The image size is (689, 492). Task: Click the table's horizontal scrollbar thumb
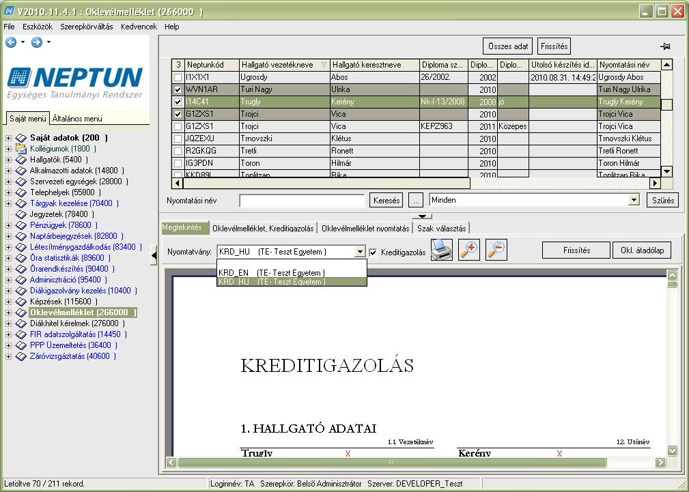[x=326, y=183]
